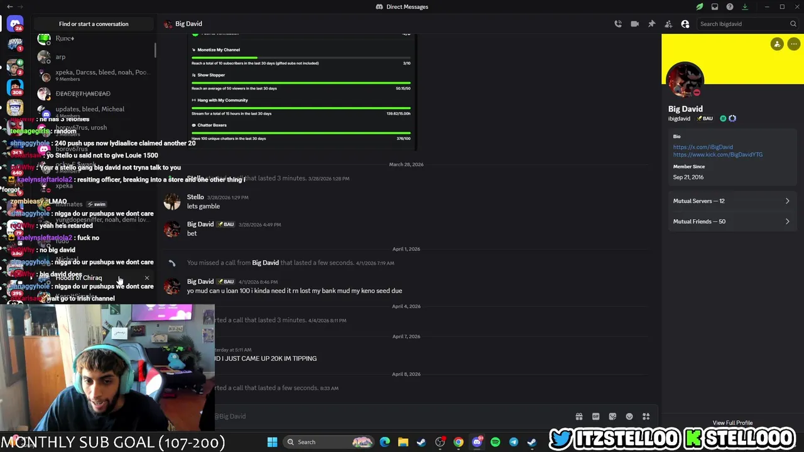
Task: Go back with the title bar arrow
Action: (x=9, y=7)
